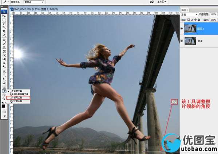Choose 标尺工具 (Ruler tool) in flyout
Image resolution: width=218 pixels, height=154 pixels.
18,98
